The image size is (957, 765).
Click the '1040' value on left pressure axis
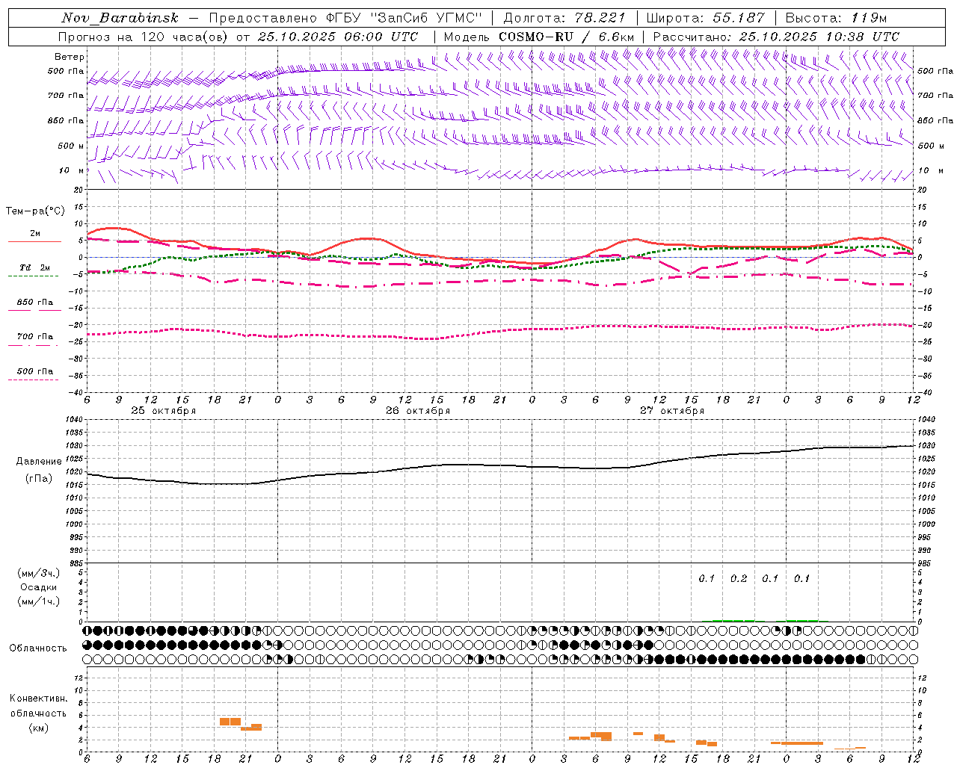(73, 420)
